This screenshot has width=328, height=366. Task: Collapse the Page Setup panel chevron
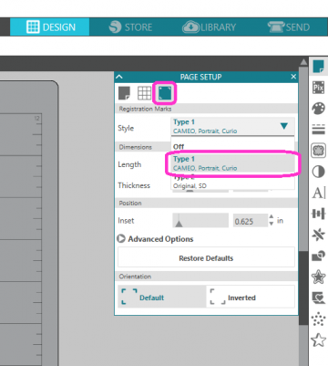click(119, 77)
